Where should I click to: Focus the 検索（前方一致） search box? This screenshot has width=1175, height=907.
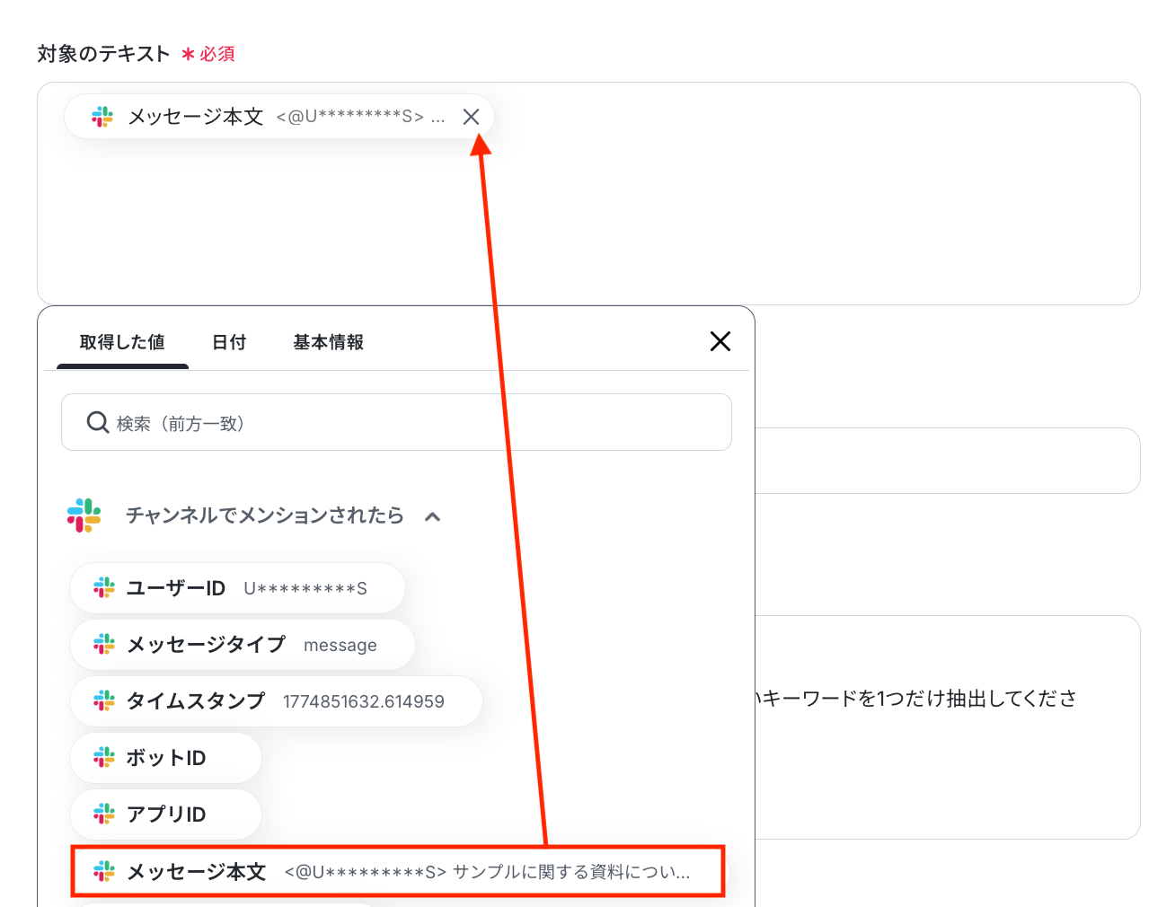[x=396, y=422]
